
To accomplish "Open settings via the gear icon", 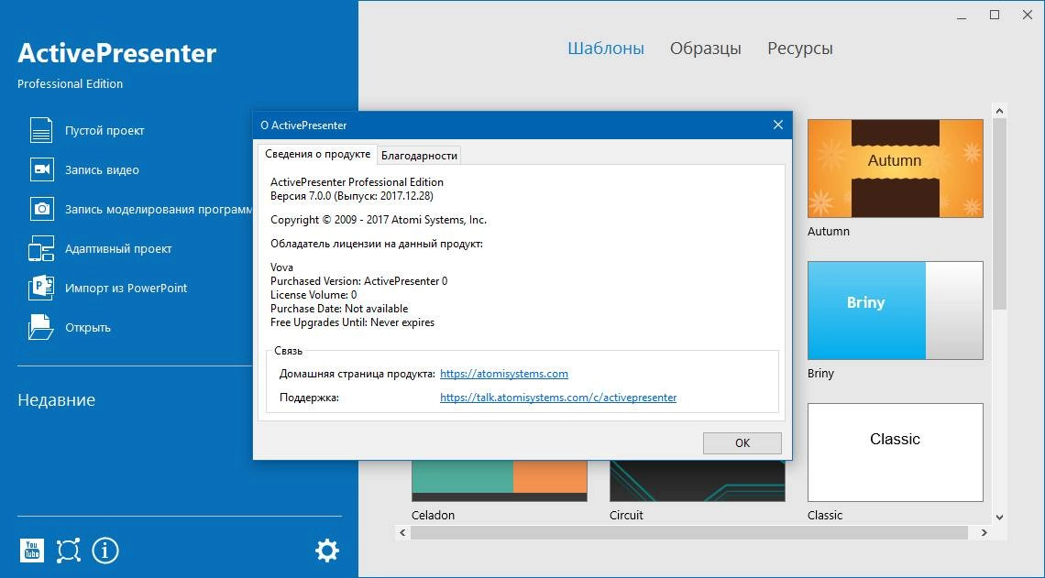I will click(x=326, y=550).
